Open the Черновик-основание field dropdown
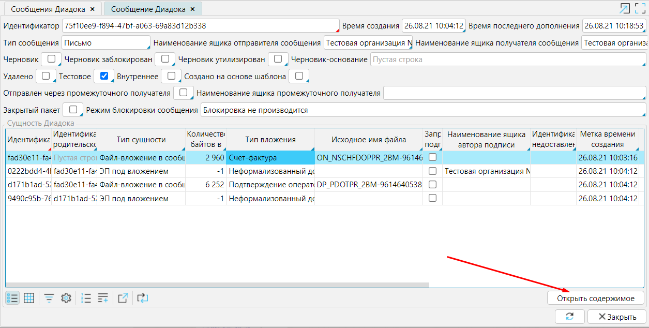 point(508,59)
